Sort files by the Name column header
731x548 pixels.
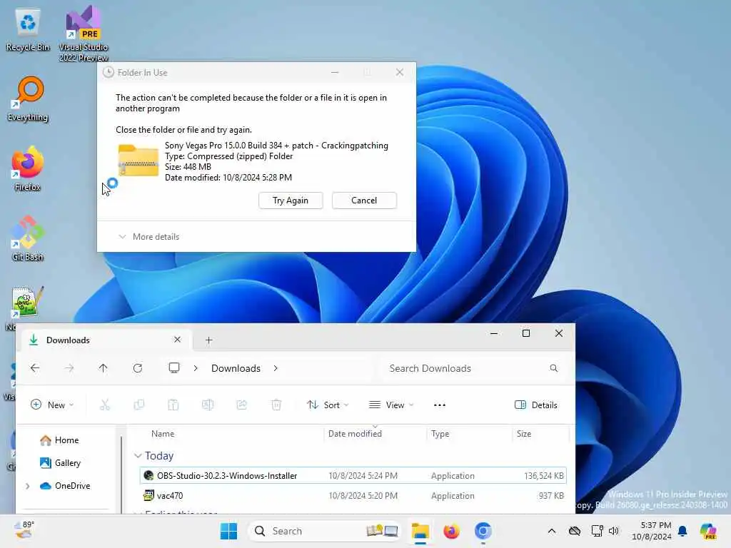(x=163, y=434)
